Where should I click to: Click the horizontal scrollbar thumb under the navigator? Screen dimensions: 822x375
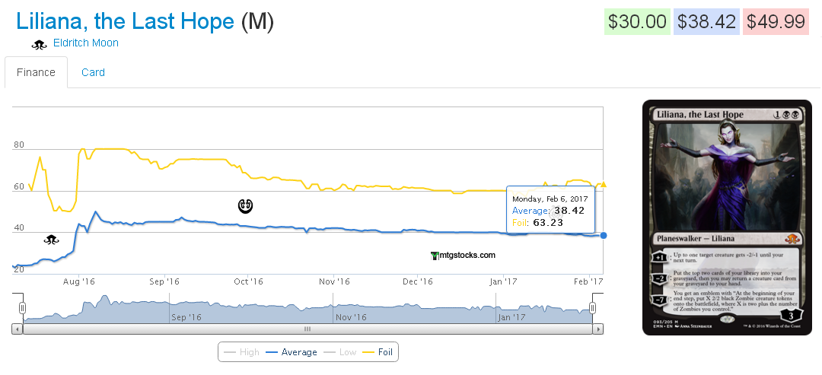(307, 329)
